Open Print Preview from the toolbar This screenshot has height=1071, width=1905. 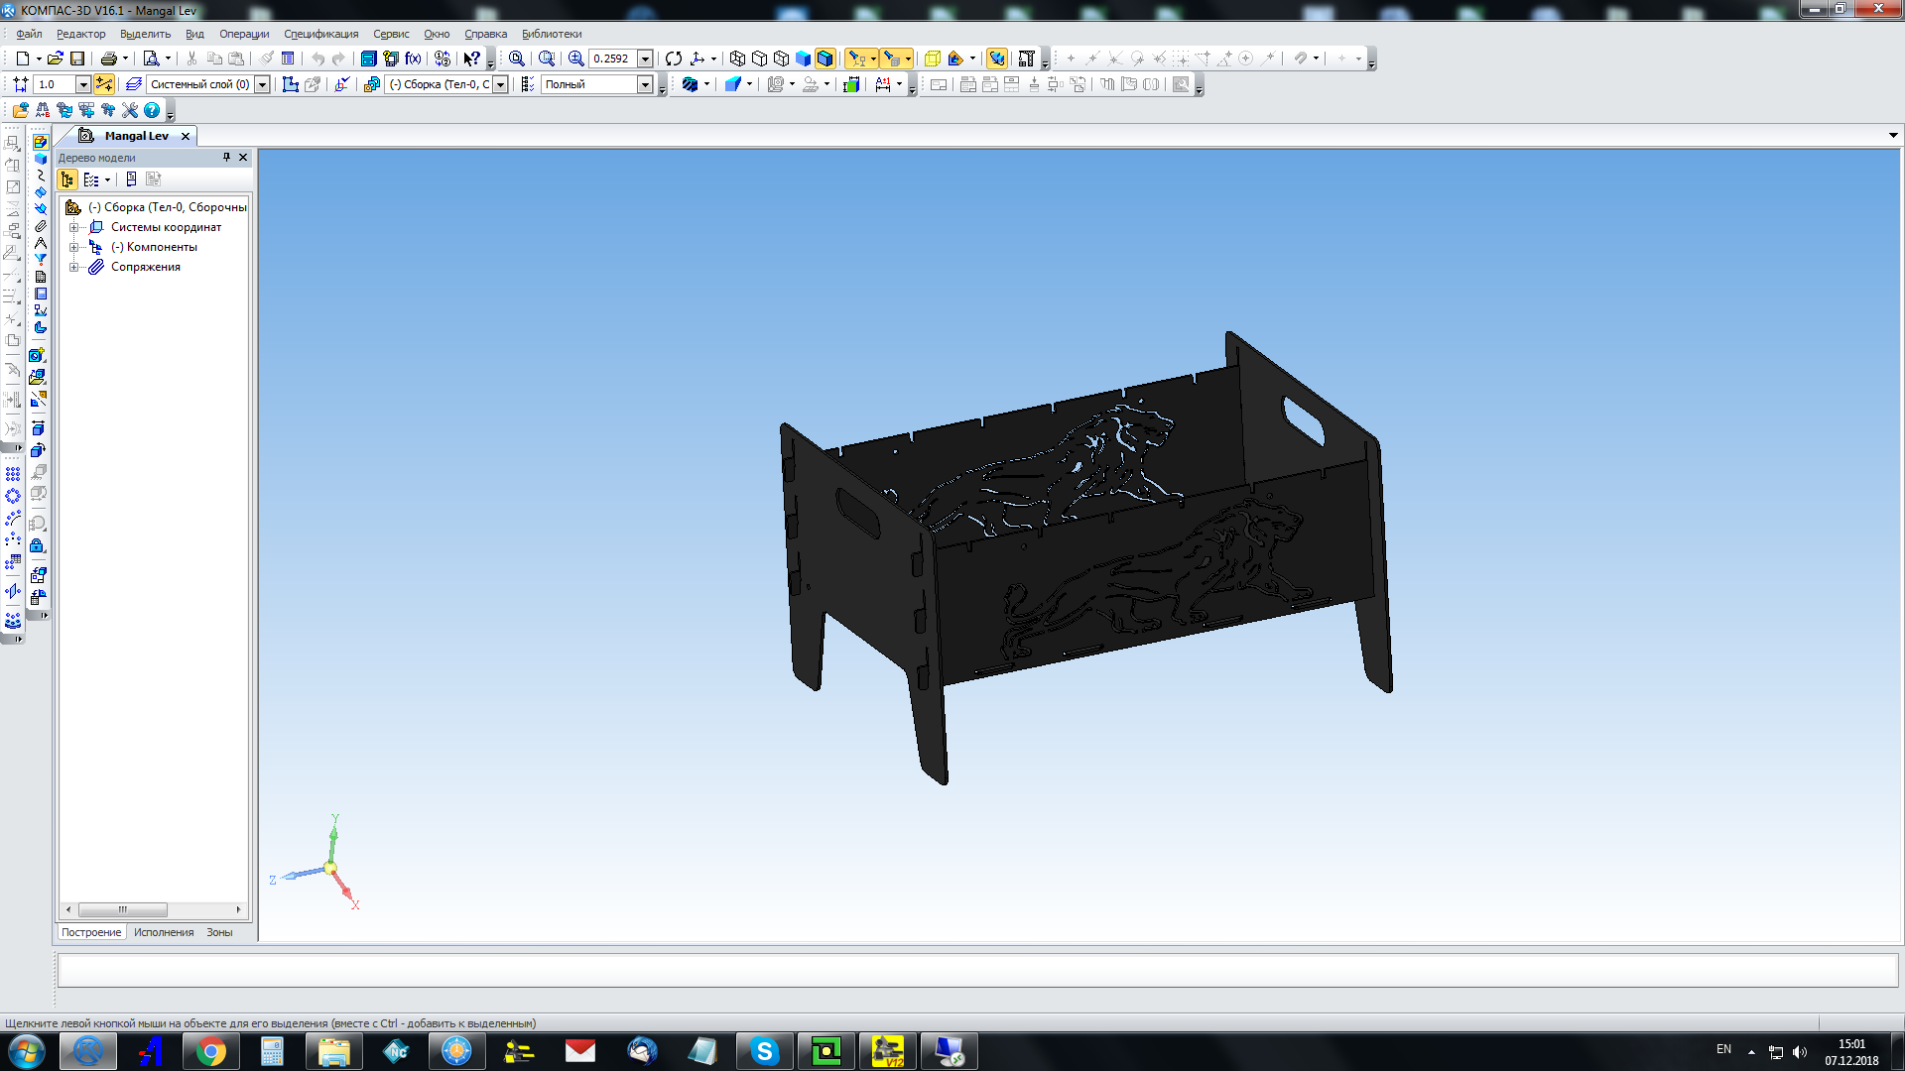click(151, 59)
